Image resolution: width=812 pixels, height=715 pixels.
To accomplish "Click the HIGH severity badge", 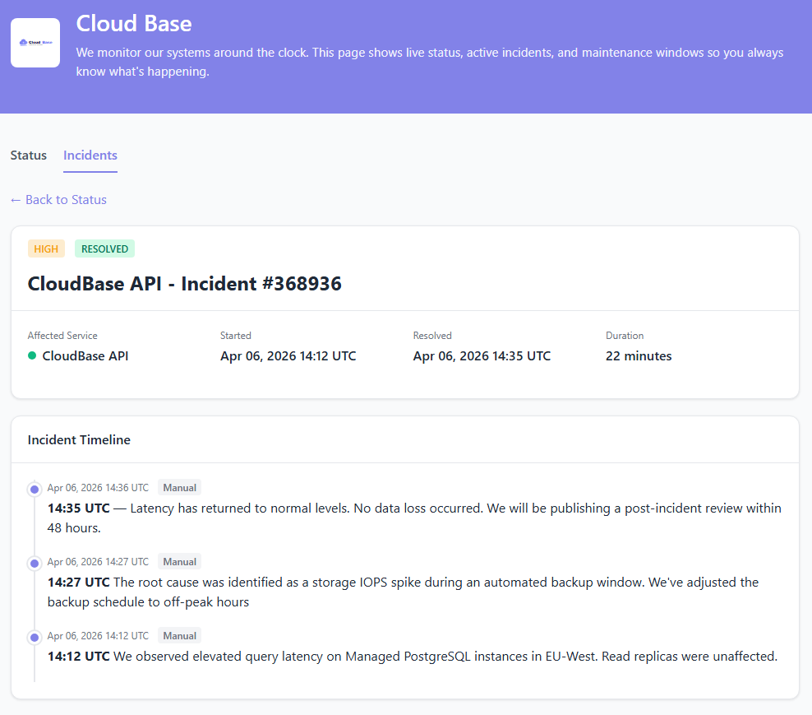I will [x=46, y=248].
